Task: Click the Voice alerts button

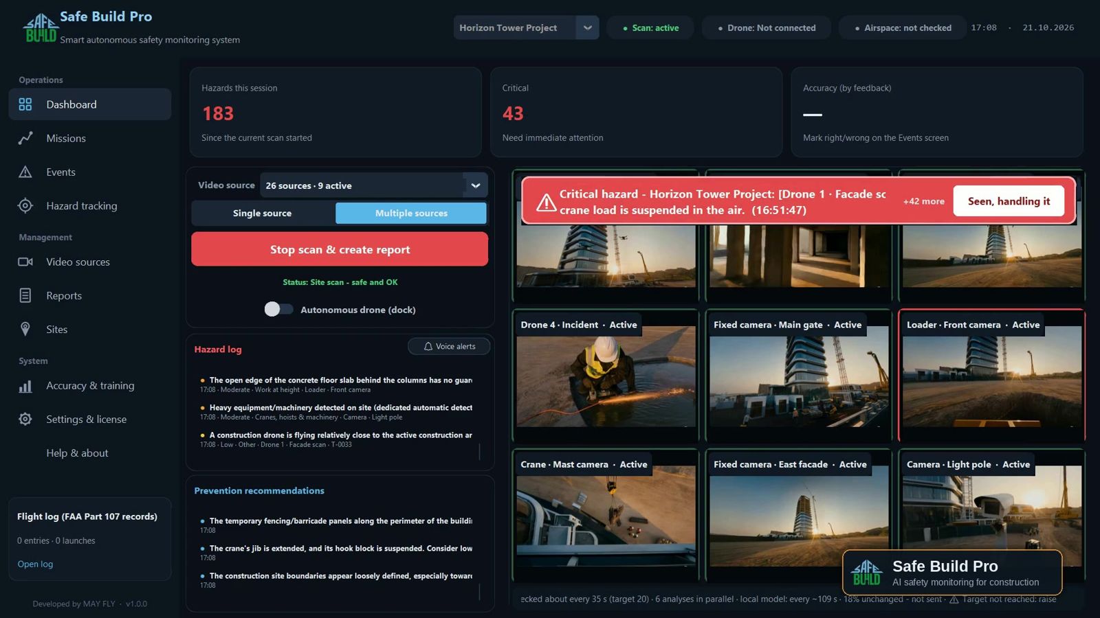Action: (449, 346)
